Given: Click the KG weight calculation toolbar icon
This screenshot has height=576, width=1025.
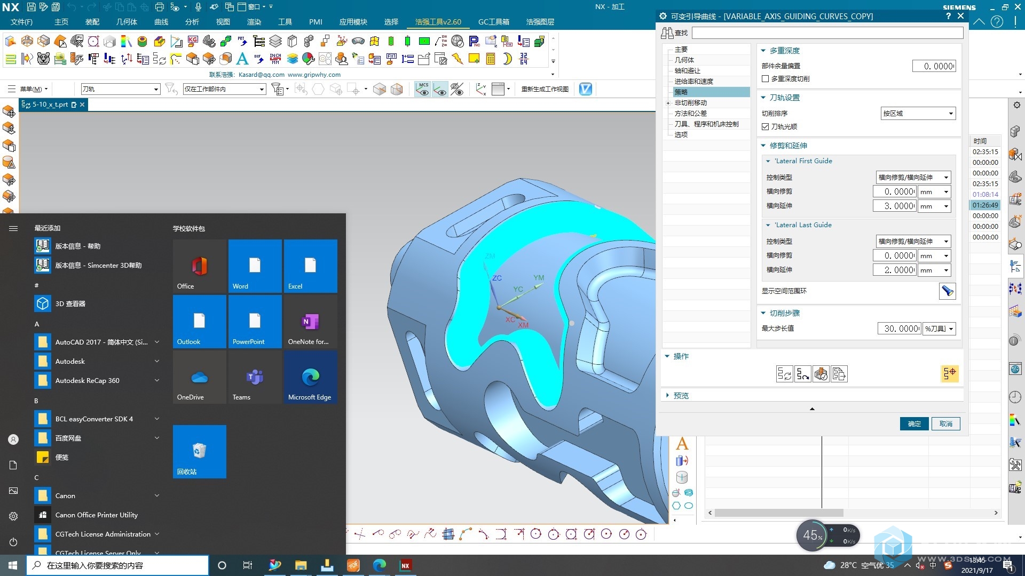Looking at the screenshot, I should click(193, 41).
